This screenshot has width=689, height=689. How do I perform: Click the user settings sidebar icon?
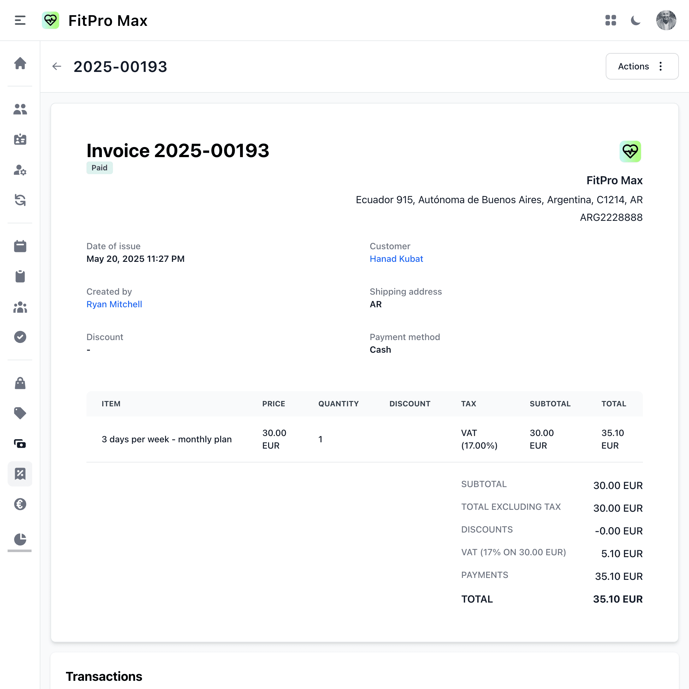(20, 171)
